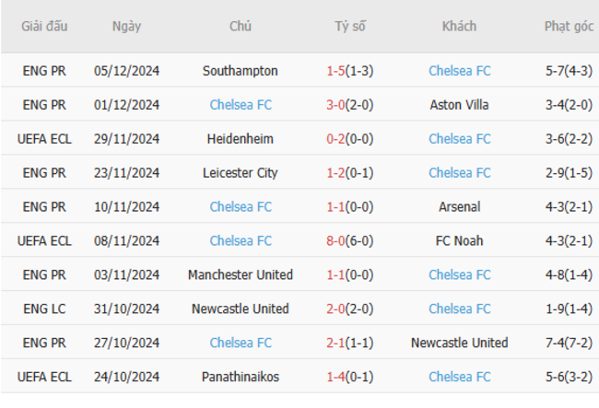This screenshot has width=599, height=408.
Task: Open the Arsenal team link
Action: point(459,206)
